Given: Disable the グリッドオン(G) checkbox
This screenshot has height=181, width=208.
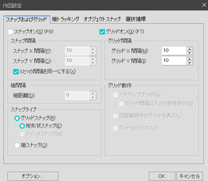Looking at the screenshot, I should pyautogui.click(x=102, y=32).
